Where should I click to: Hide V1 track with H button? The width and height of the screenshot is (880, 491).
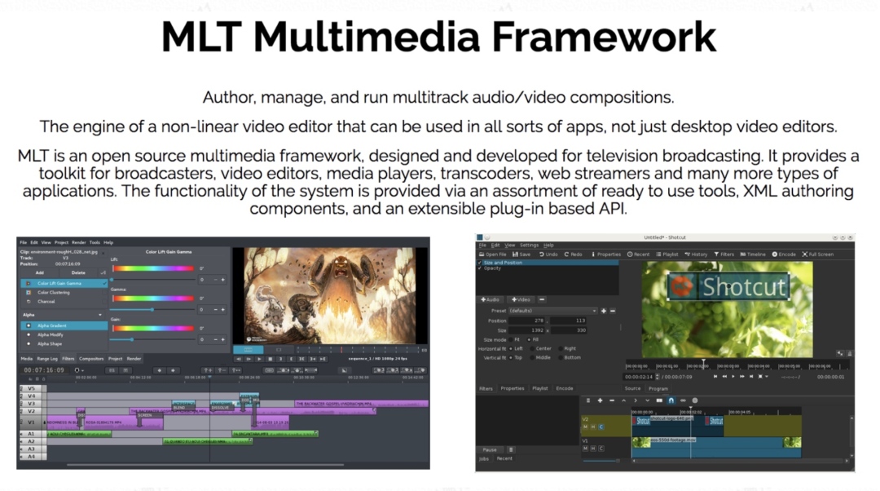(593, 449)
